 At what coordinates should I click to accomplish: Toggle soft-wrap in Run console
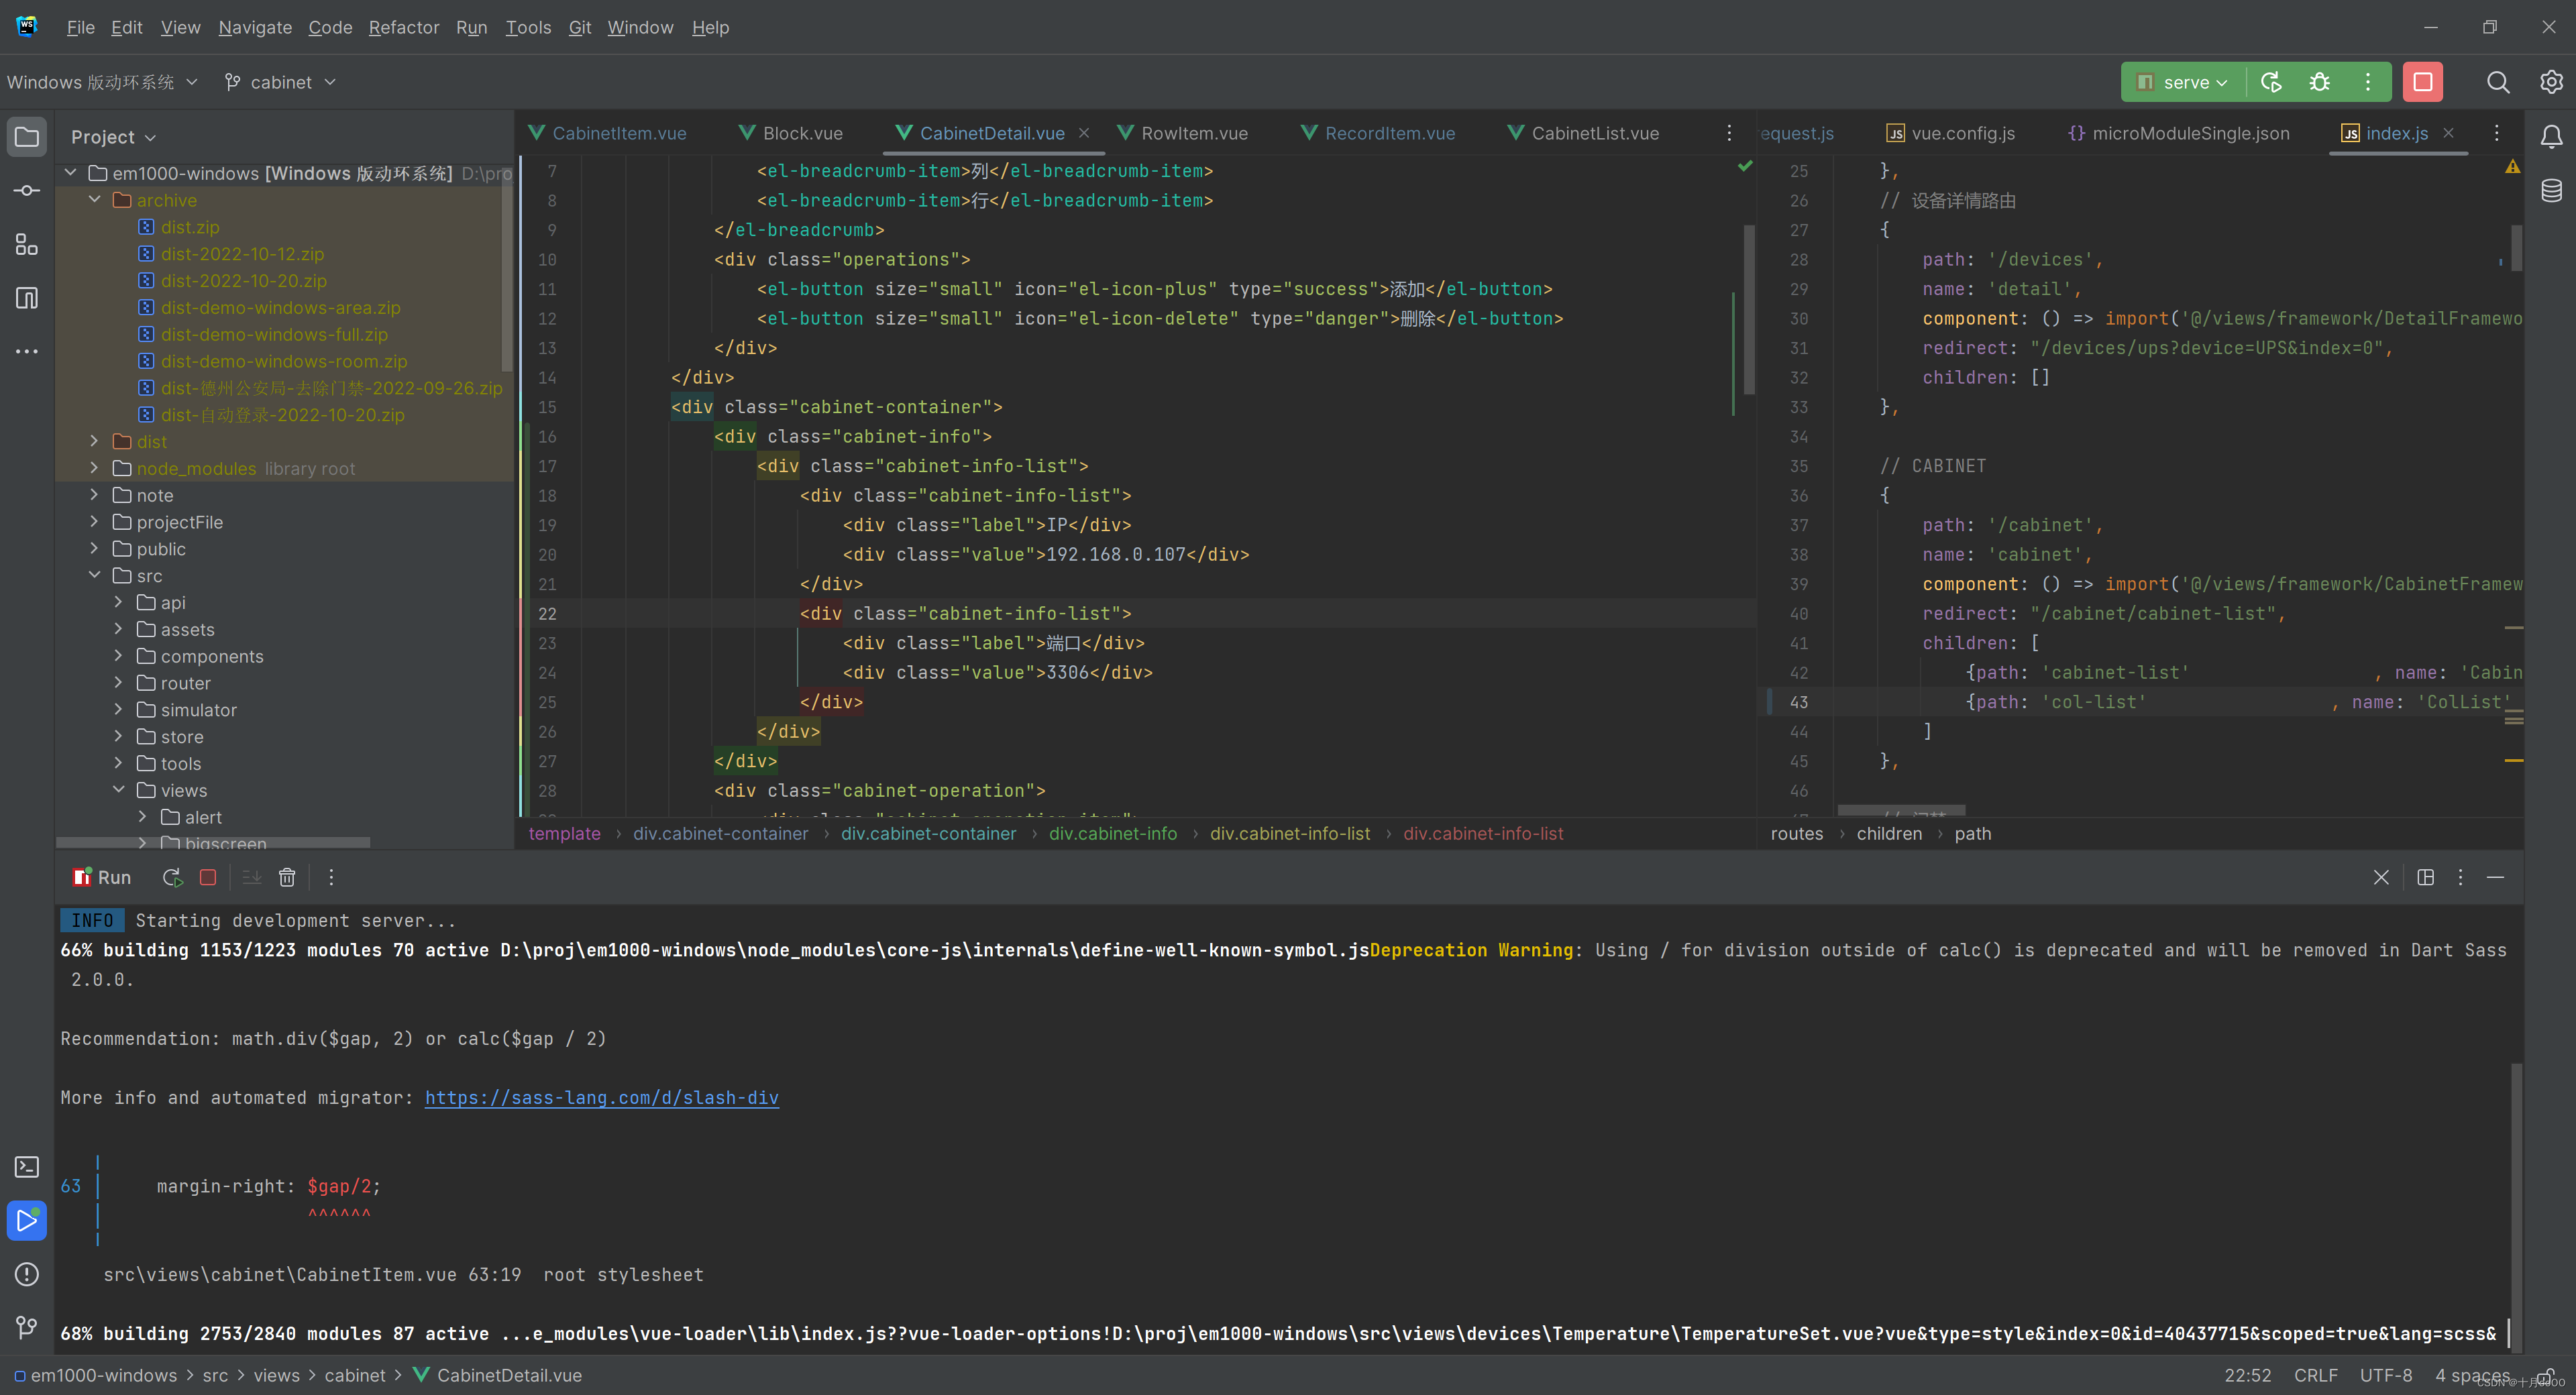[252, 877]
